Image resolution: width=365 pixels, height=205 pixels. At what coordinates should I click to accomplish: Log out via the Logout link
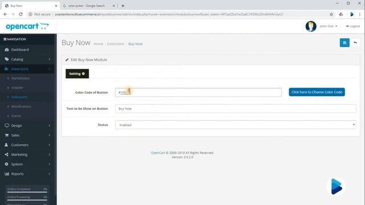(x=353, y=26)
